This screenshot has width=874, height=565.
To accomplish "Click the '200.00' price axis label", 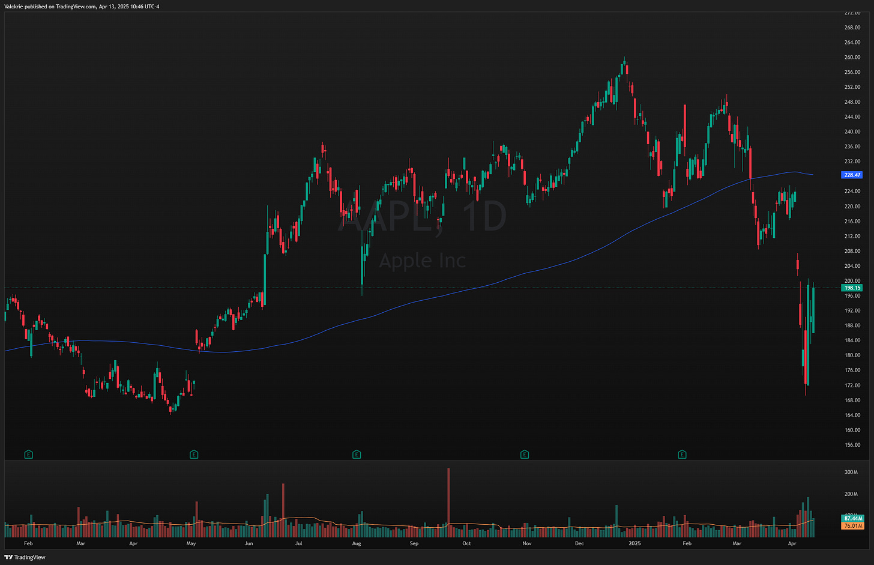I will click(x=852, y=280).
